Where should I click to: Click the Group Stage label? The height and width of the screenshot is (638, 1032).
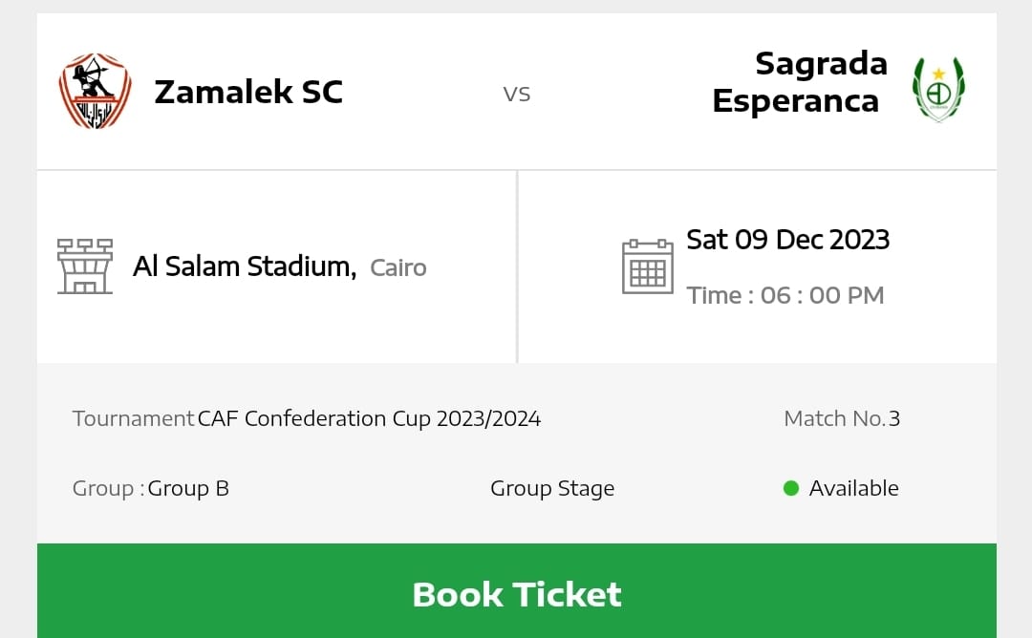pos(551,488)
